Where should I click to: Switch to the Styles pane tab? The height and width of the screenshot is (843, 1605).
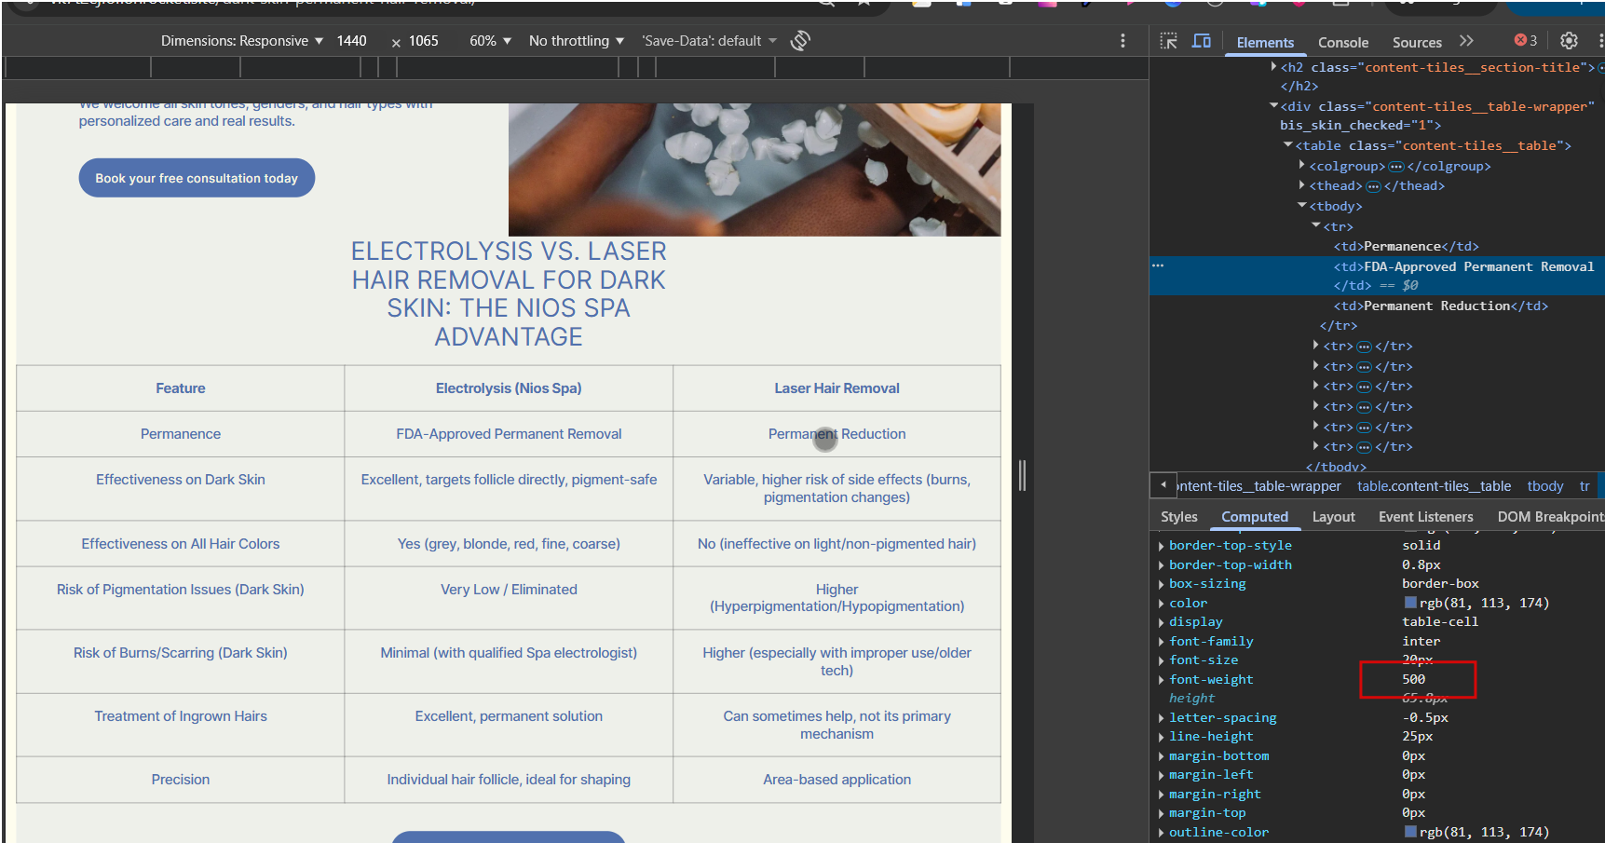click(1178, 517)
